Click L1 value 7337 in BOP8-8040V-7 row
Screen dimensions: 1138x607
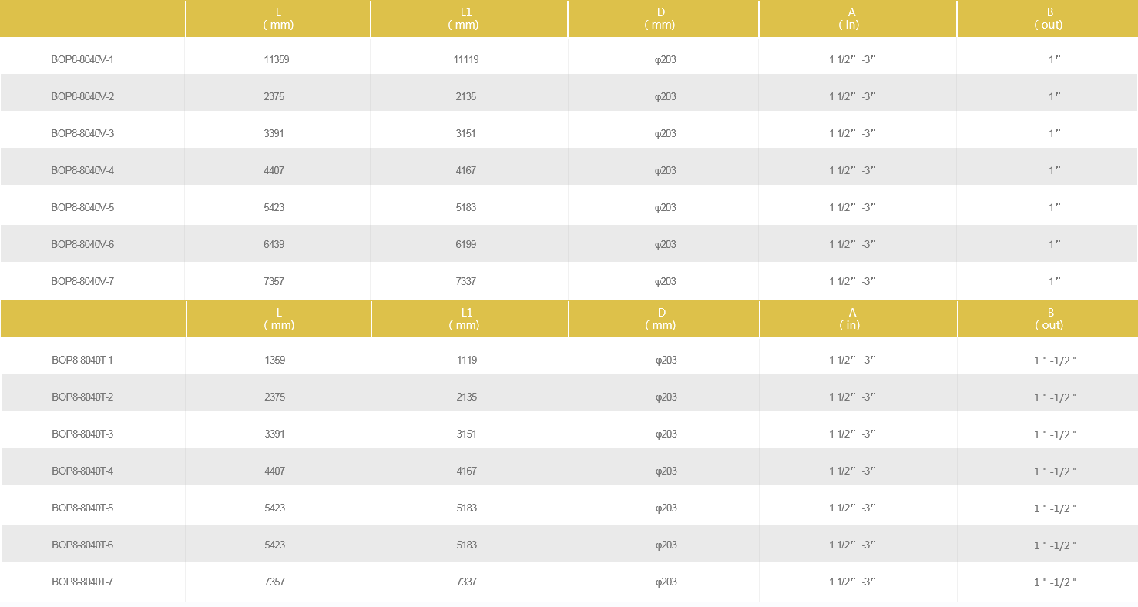click(x=466, y=281)
